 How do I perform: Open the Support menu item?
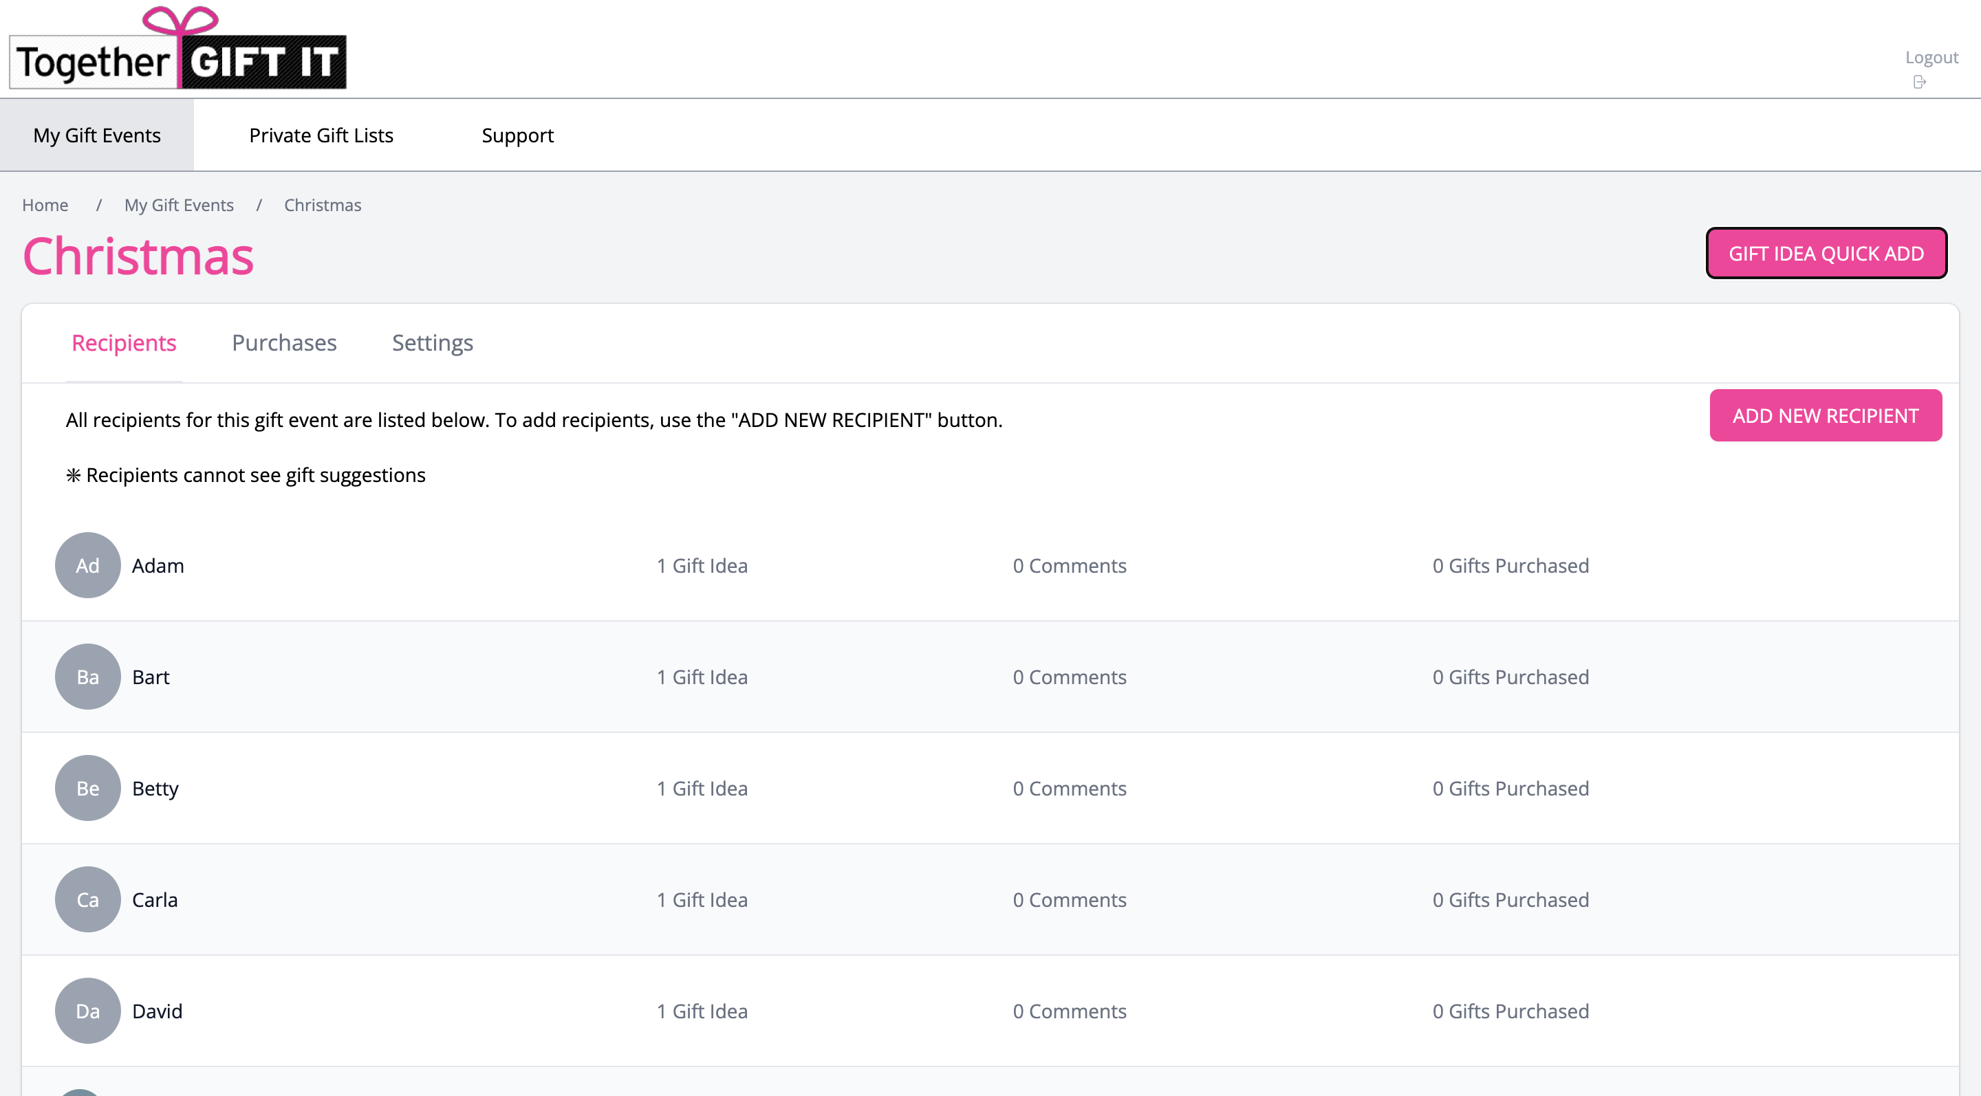tap(517, 135)
